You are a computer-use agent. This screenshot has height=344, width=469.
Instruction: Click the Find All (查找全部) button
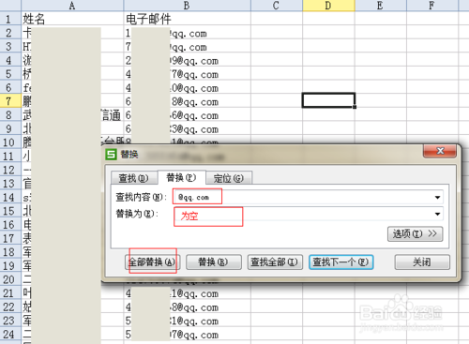click(275, 262)
